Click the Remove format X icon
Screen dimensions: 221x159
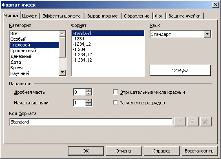pyautogui.click(x=206, y=121)
